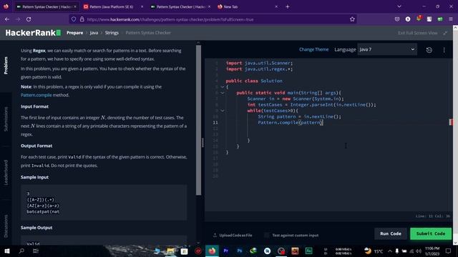Screen dimensions: 458x257
Task: Open Task View on the taskbar
Action: (x=35, y=251)
